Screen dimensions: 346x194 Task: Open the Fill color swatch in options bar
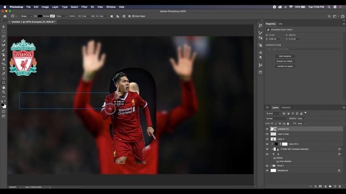pyautogui.click(x=40, y=16)
